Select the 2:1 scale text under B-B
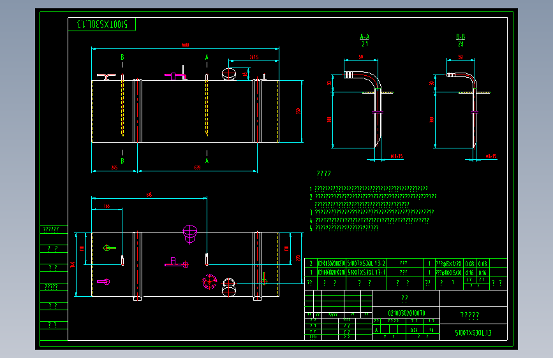553x358 pixels. pos(461,44)
